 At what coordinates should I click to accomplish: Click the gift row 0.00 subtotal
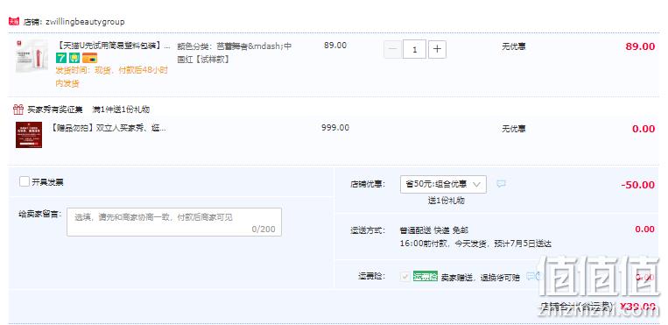[x=643, y=129]
